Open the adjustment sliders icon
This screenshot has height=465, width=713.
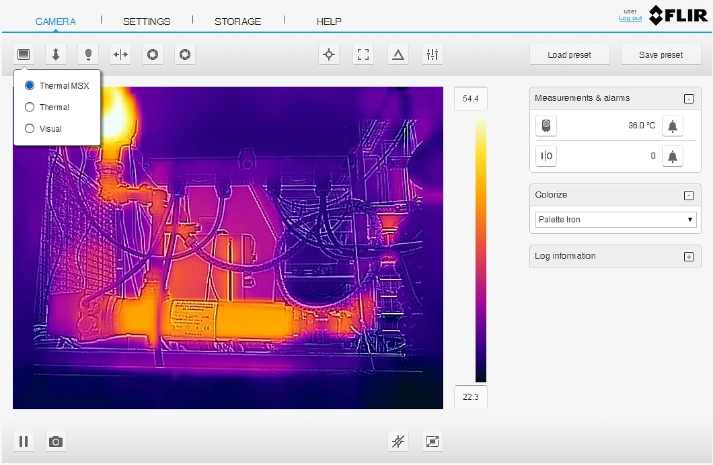tap(433, 55)
